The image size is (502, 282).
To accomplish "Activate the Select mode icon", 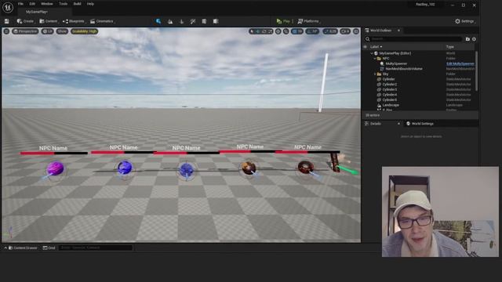I will click(158, 21).
